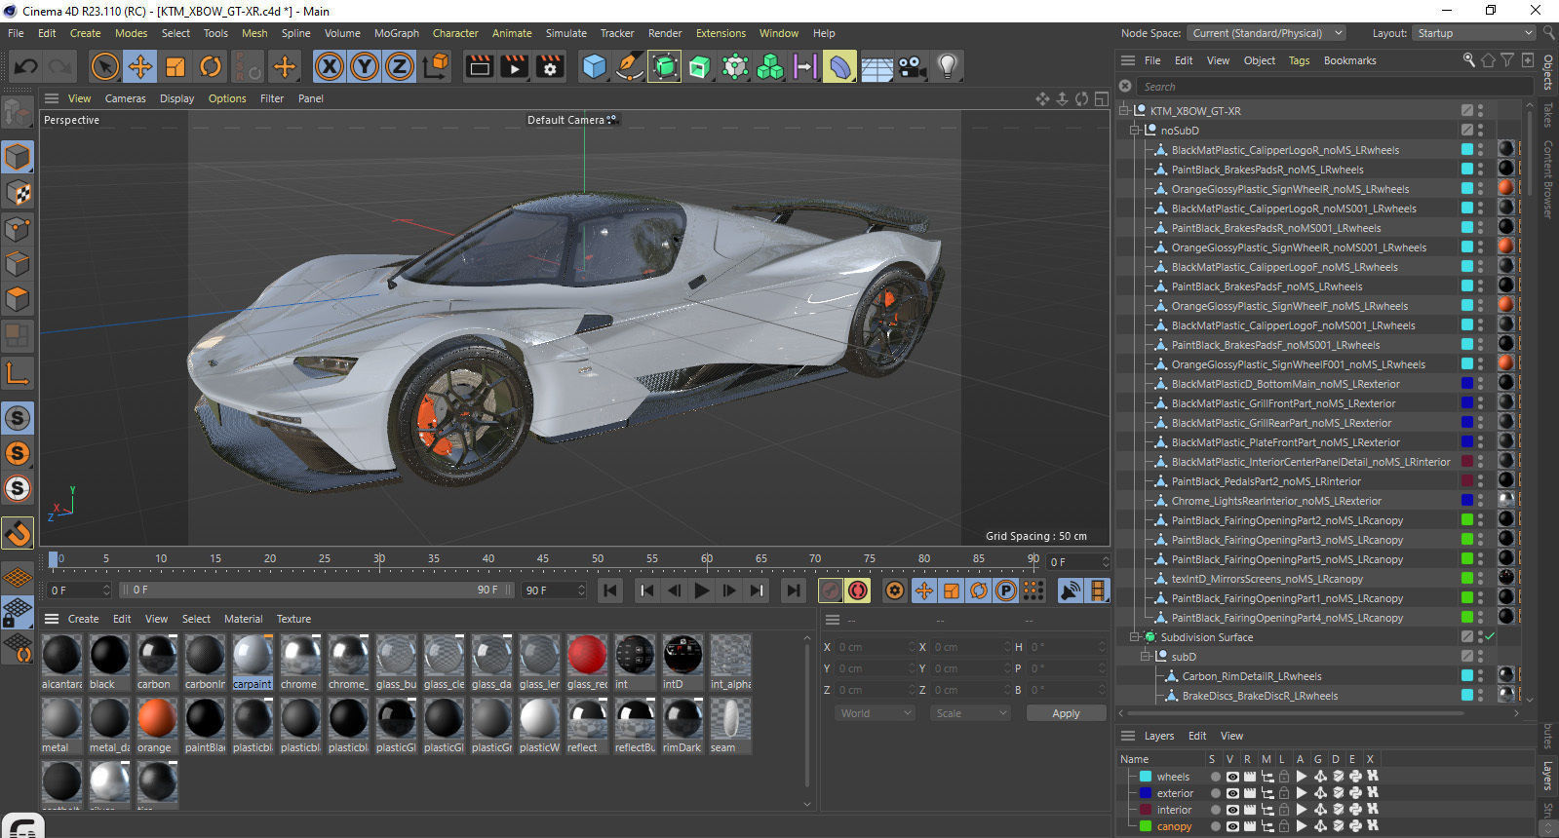The width and height of the screenshot is (1559, 838).
Task: Collapse the Subdivision Surface object
Action: [x=1135, y=637]
